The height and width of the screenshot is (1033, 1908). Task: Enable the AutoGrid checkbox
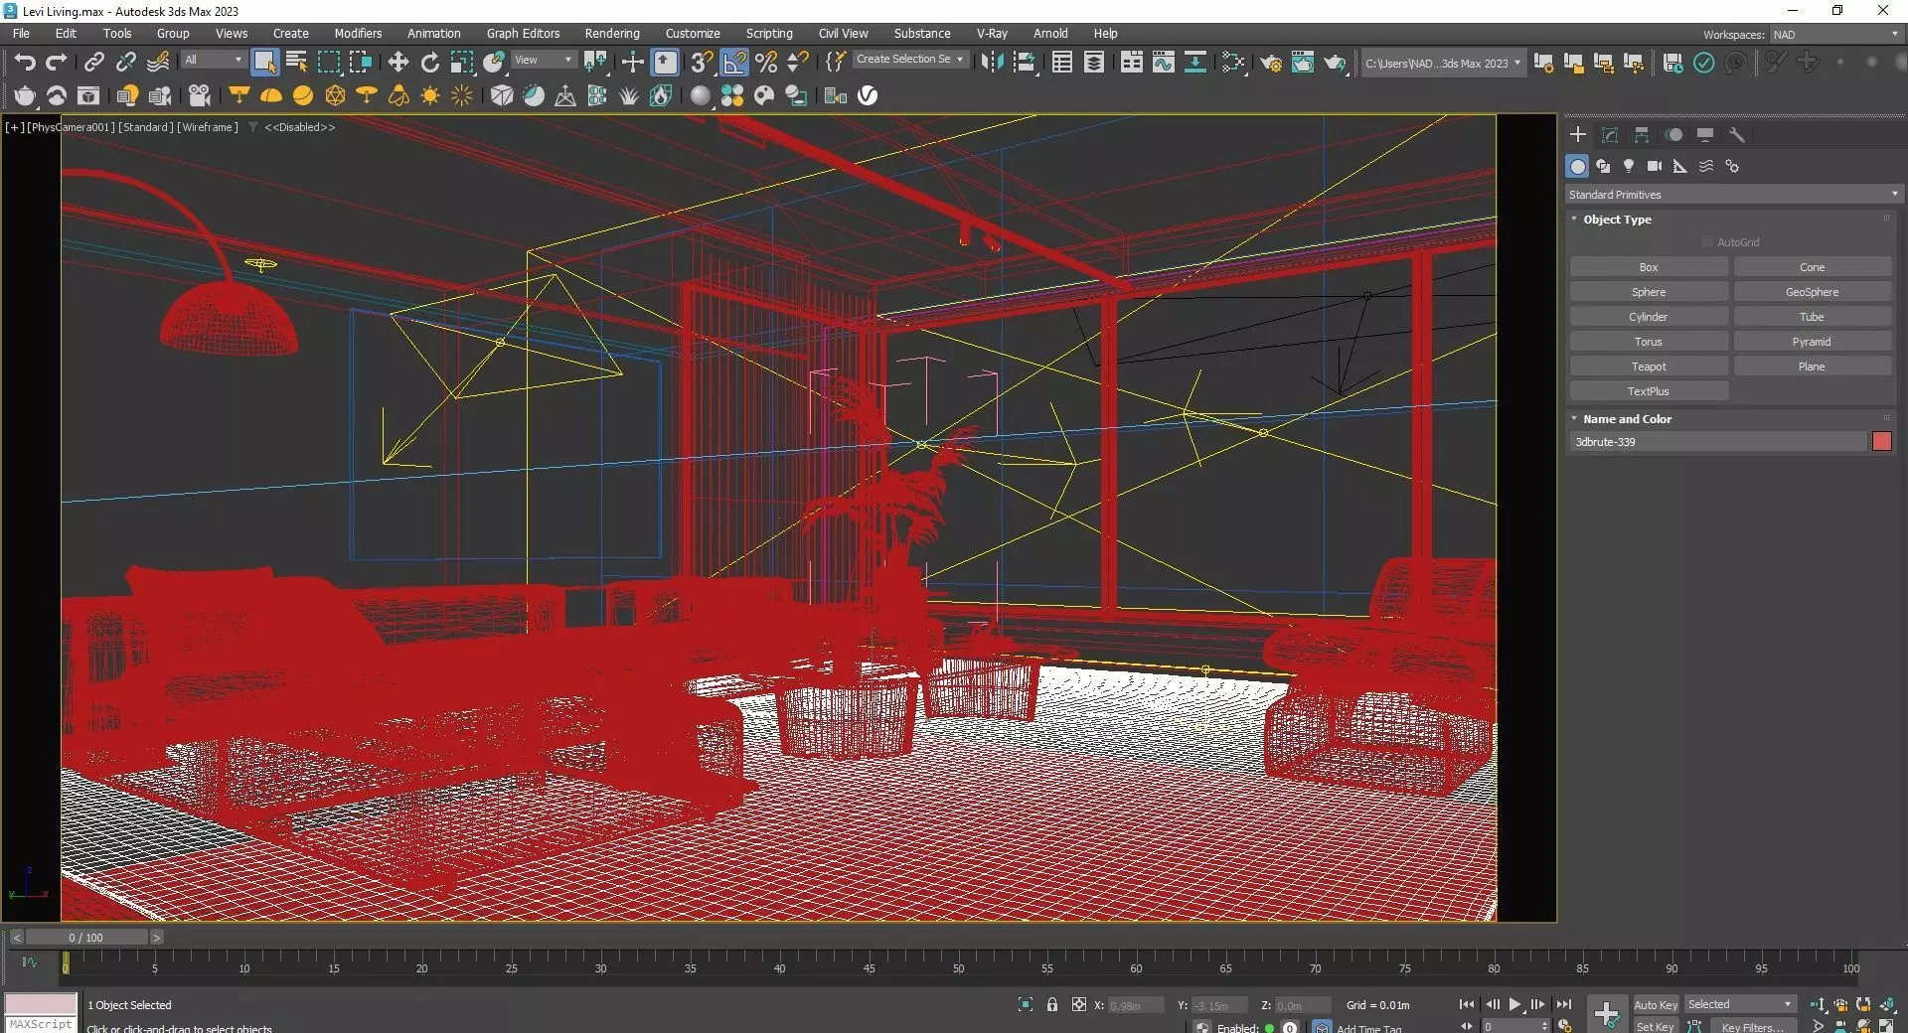[x=1707, y=242]
